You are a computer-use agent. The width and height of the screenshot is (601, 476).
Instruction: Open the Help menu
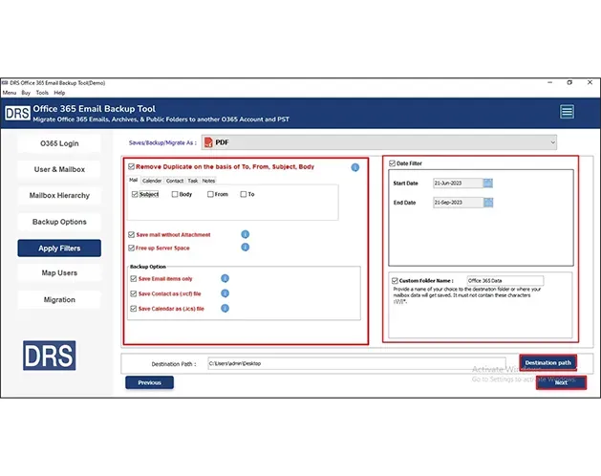point(59,93)
